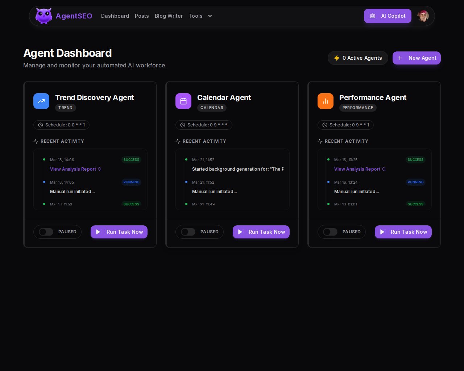Click the clock icon in Trend Agent schedule
The width and height of the screenshot is (464, 371).
coord(40,125)
